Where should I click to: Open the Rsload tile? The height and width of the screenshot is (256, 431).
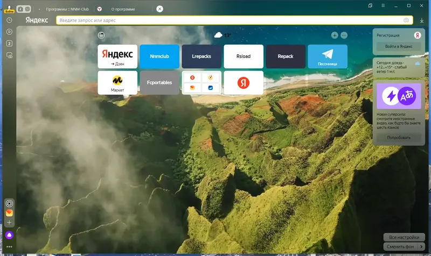tap(244, 56)
